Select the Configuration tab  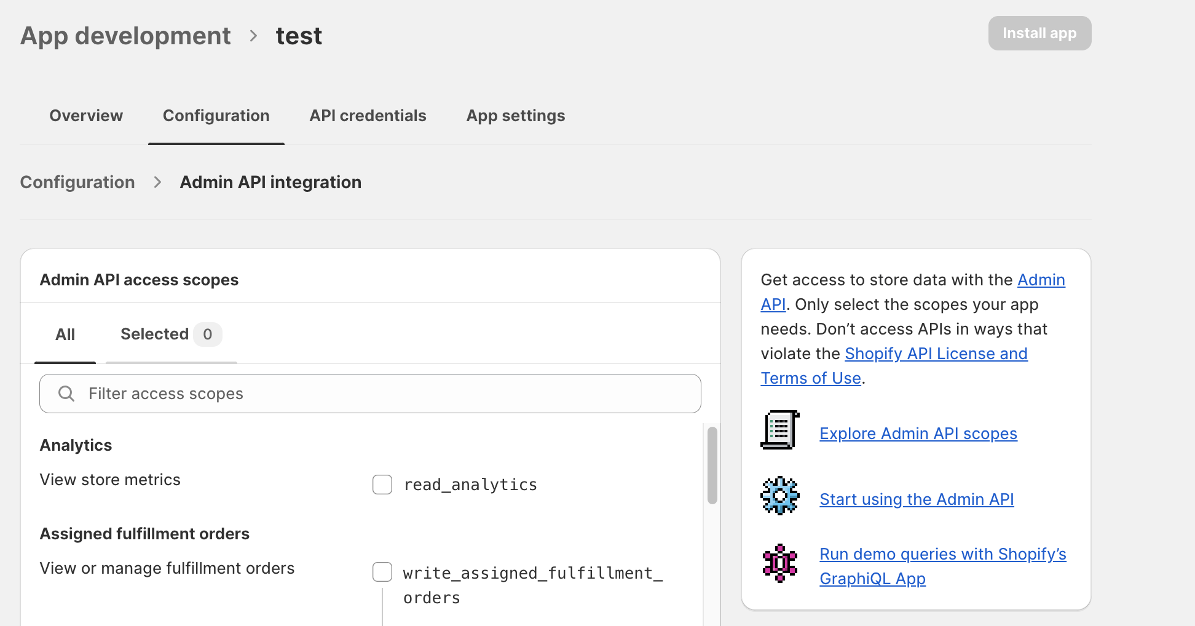[x=216, y=116]
